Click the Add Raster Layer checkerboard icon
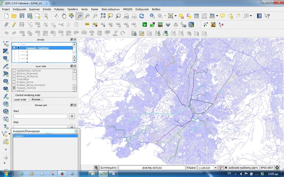Viewport: 284px width, 177px height. pyautogui.click(x=6, y=51)
